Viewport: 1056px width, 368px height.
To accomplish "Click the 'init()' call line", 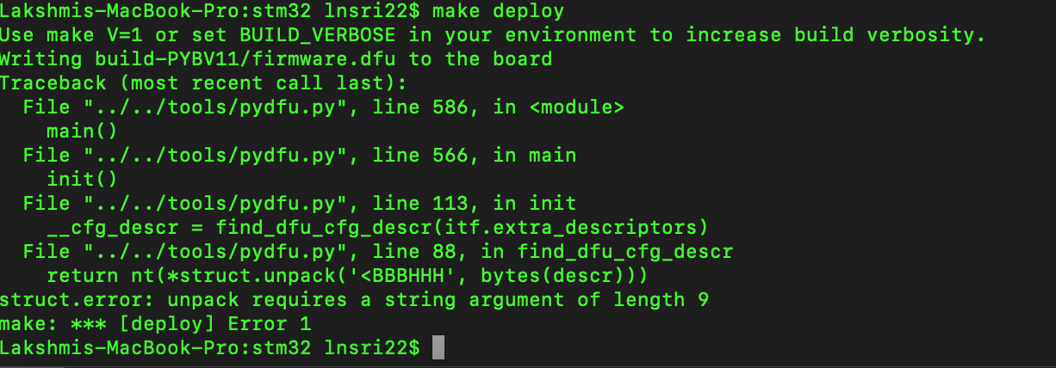I will click(x=83, y=180).
